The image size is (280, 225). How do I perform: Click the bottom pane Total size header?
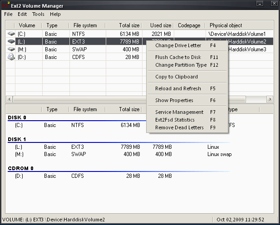(124, 109)
